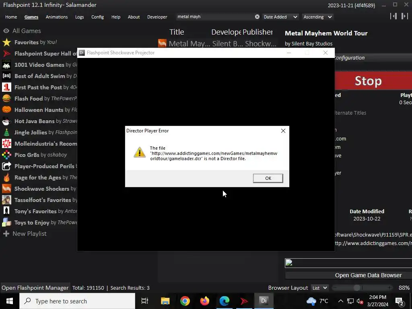Open the Logs tab
Image resolution: width=412 pixels, height=309 pixels.
point(79,17)
